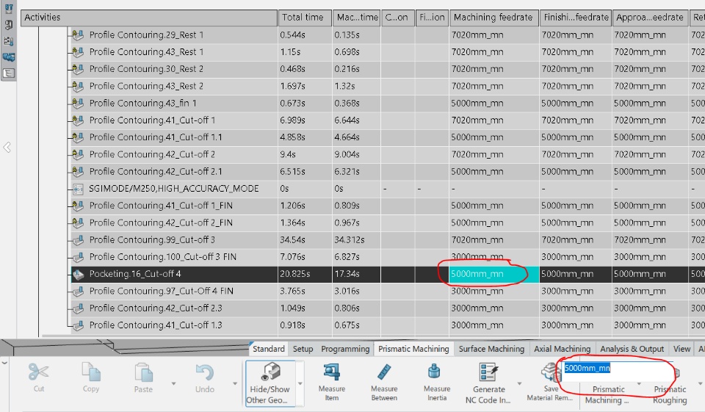Open the Programming tab
The width and height of the screenshot is (705, 412).
pos(345,349)
